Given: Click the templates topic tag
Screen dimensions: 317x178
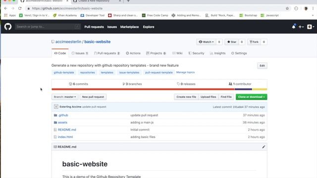Looking at the screenshot, I should coord(107,73).
